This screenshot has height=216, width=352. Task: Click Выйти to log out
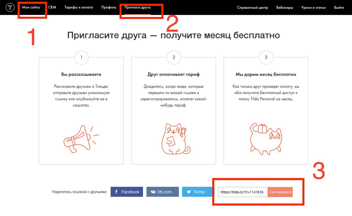[x=339, y=7]
